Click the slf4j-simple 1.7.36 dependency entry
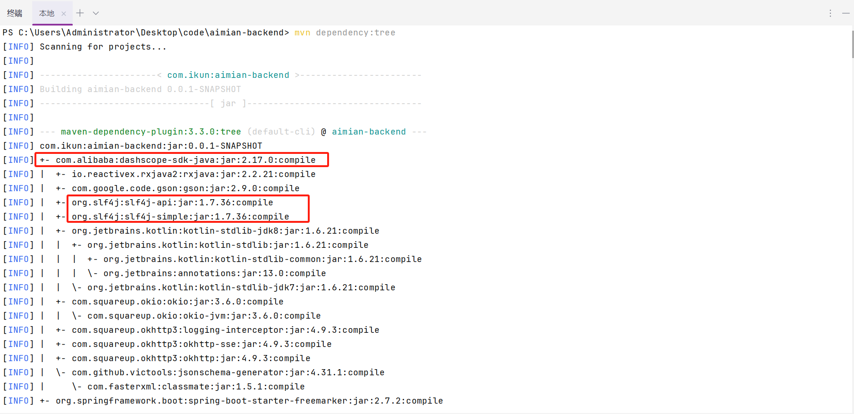 (180, 217)
